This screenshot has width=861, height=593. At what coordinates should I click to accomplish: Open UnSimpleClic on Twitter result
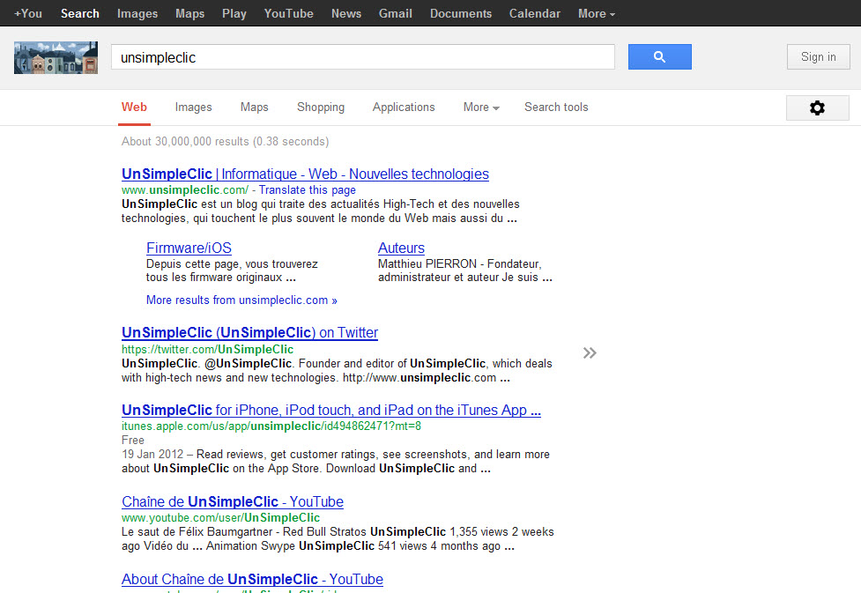point(250,333)
